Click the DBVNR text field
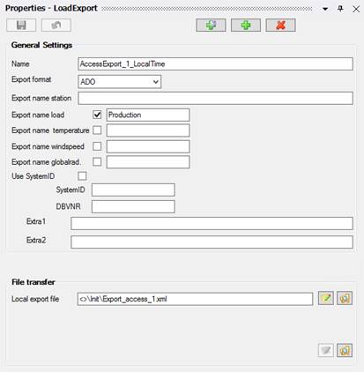Image resolution: width=364 pixels, height=372 pixels. click(133, 206)
